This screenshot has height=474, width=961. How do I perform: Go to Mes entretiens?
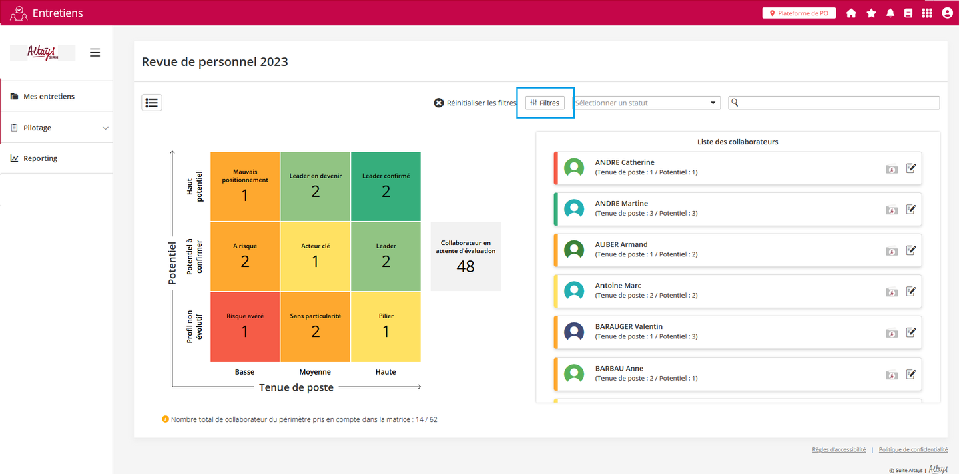pos(49,97)
